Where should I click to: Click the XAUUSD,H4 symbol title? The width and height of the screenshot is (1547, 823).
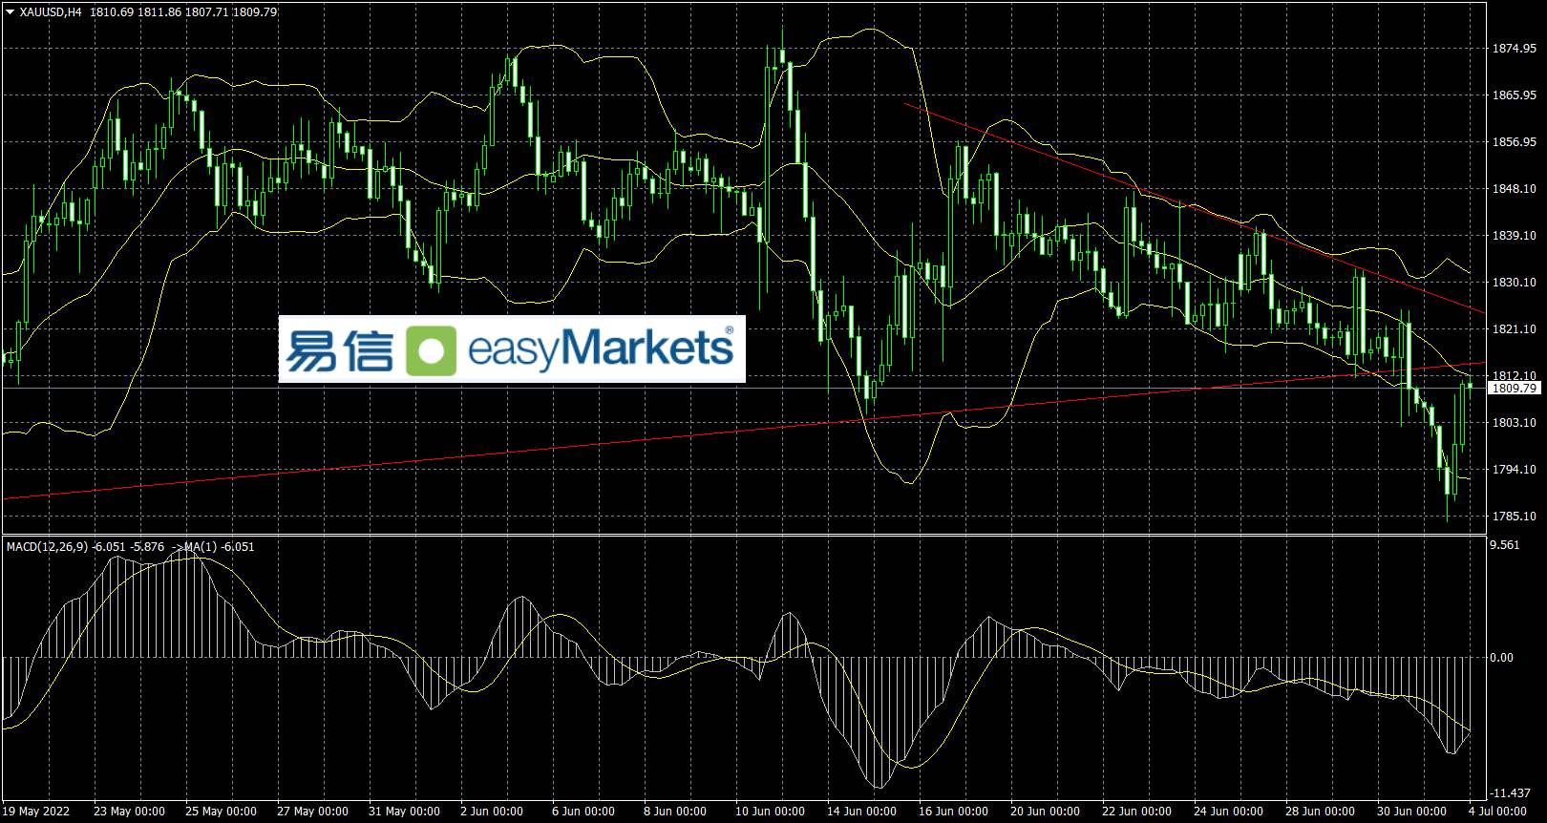click(50, 12)
